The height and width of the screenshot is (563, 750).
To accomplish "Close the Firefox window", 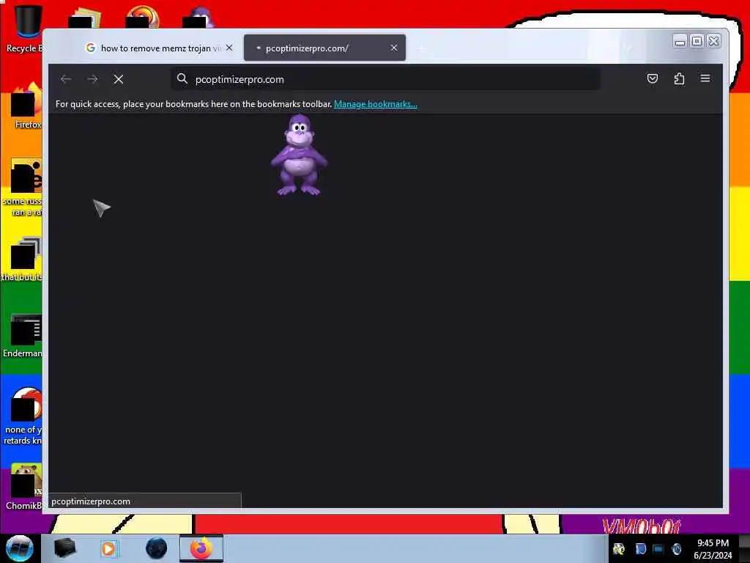I will pos(713,42).
